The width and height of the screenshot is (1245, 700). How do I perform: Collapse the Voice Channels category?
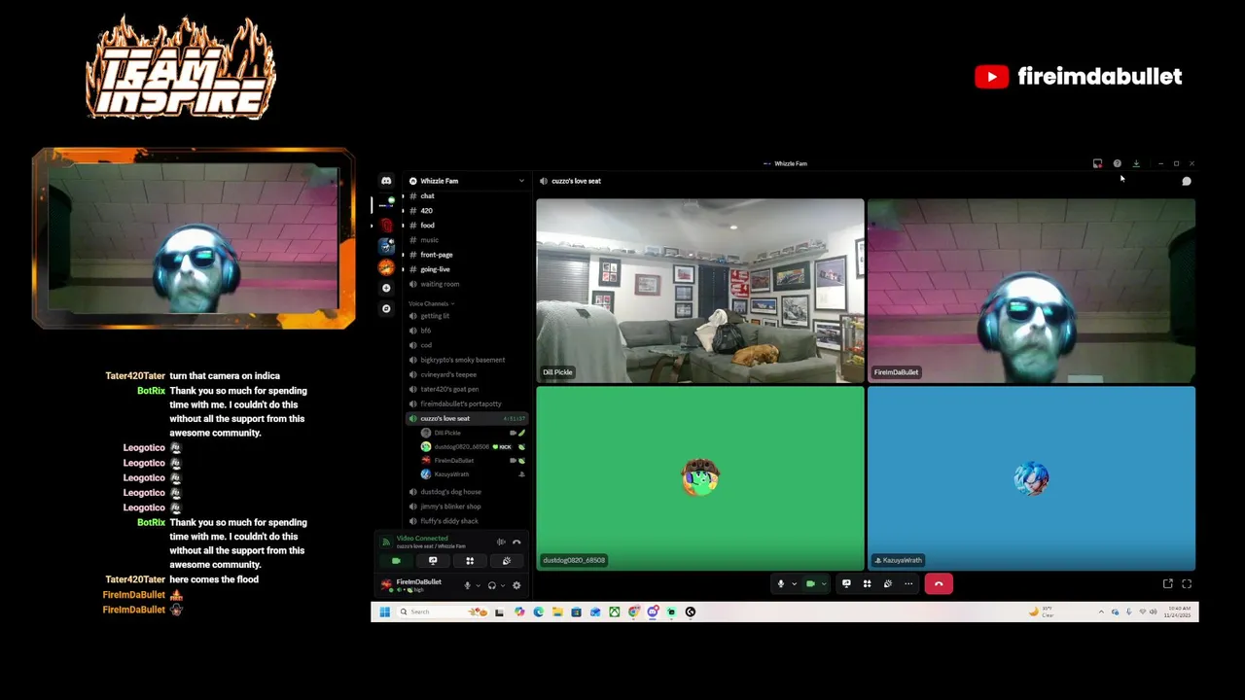coord(431,303)
